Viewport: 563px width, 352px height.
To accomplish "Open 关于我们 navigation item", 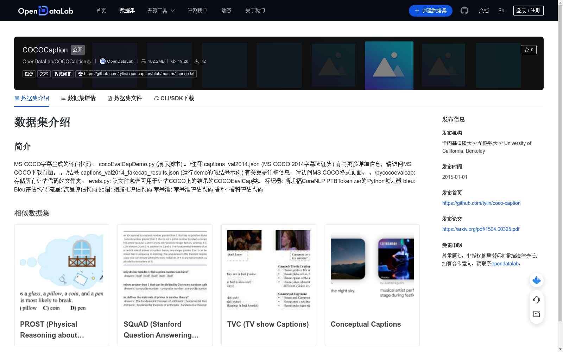I will (x=255, y=11).
